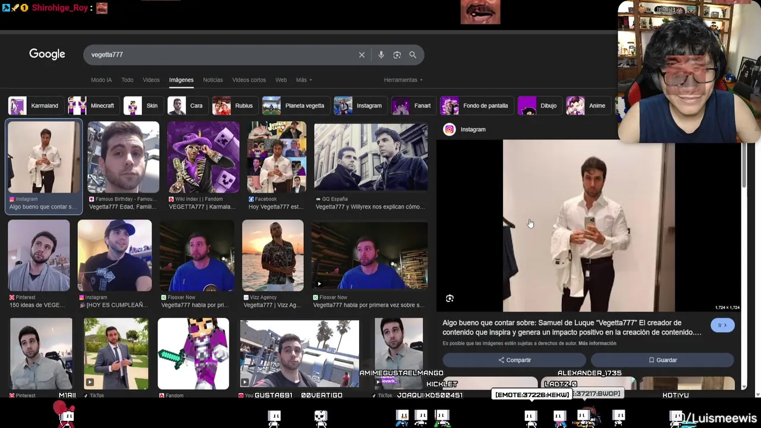This screenshot has width=761, height=428.
Task: Switch to the Modo IA tab
Action: (x=101, y=80)
